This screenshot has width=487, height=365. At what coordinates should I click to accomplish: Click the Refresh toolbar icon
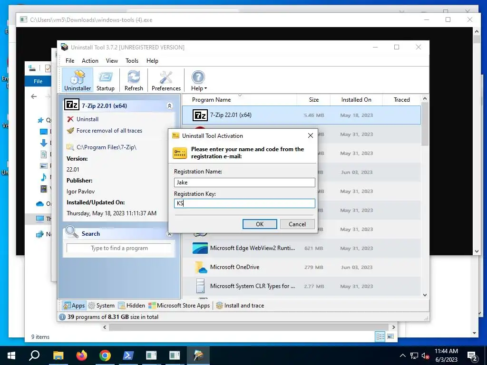[x=134, y=80]
